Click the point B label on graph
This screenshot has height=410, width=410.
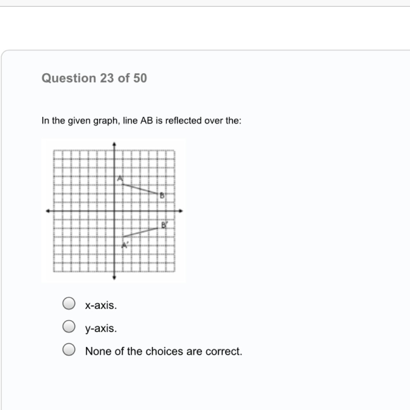162,196
